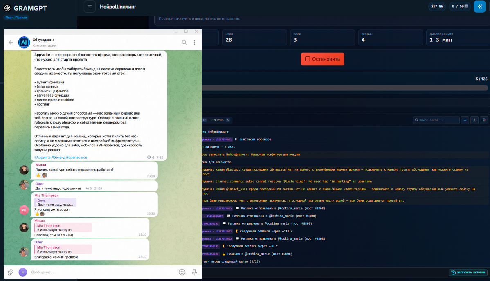The height and width of the screenshot is (281, 490).
Task: Click the Загрузить историю button
Action: point(468,272)
